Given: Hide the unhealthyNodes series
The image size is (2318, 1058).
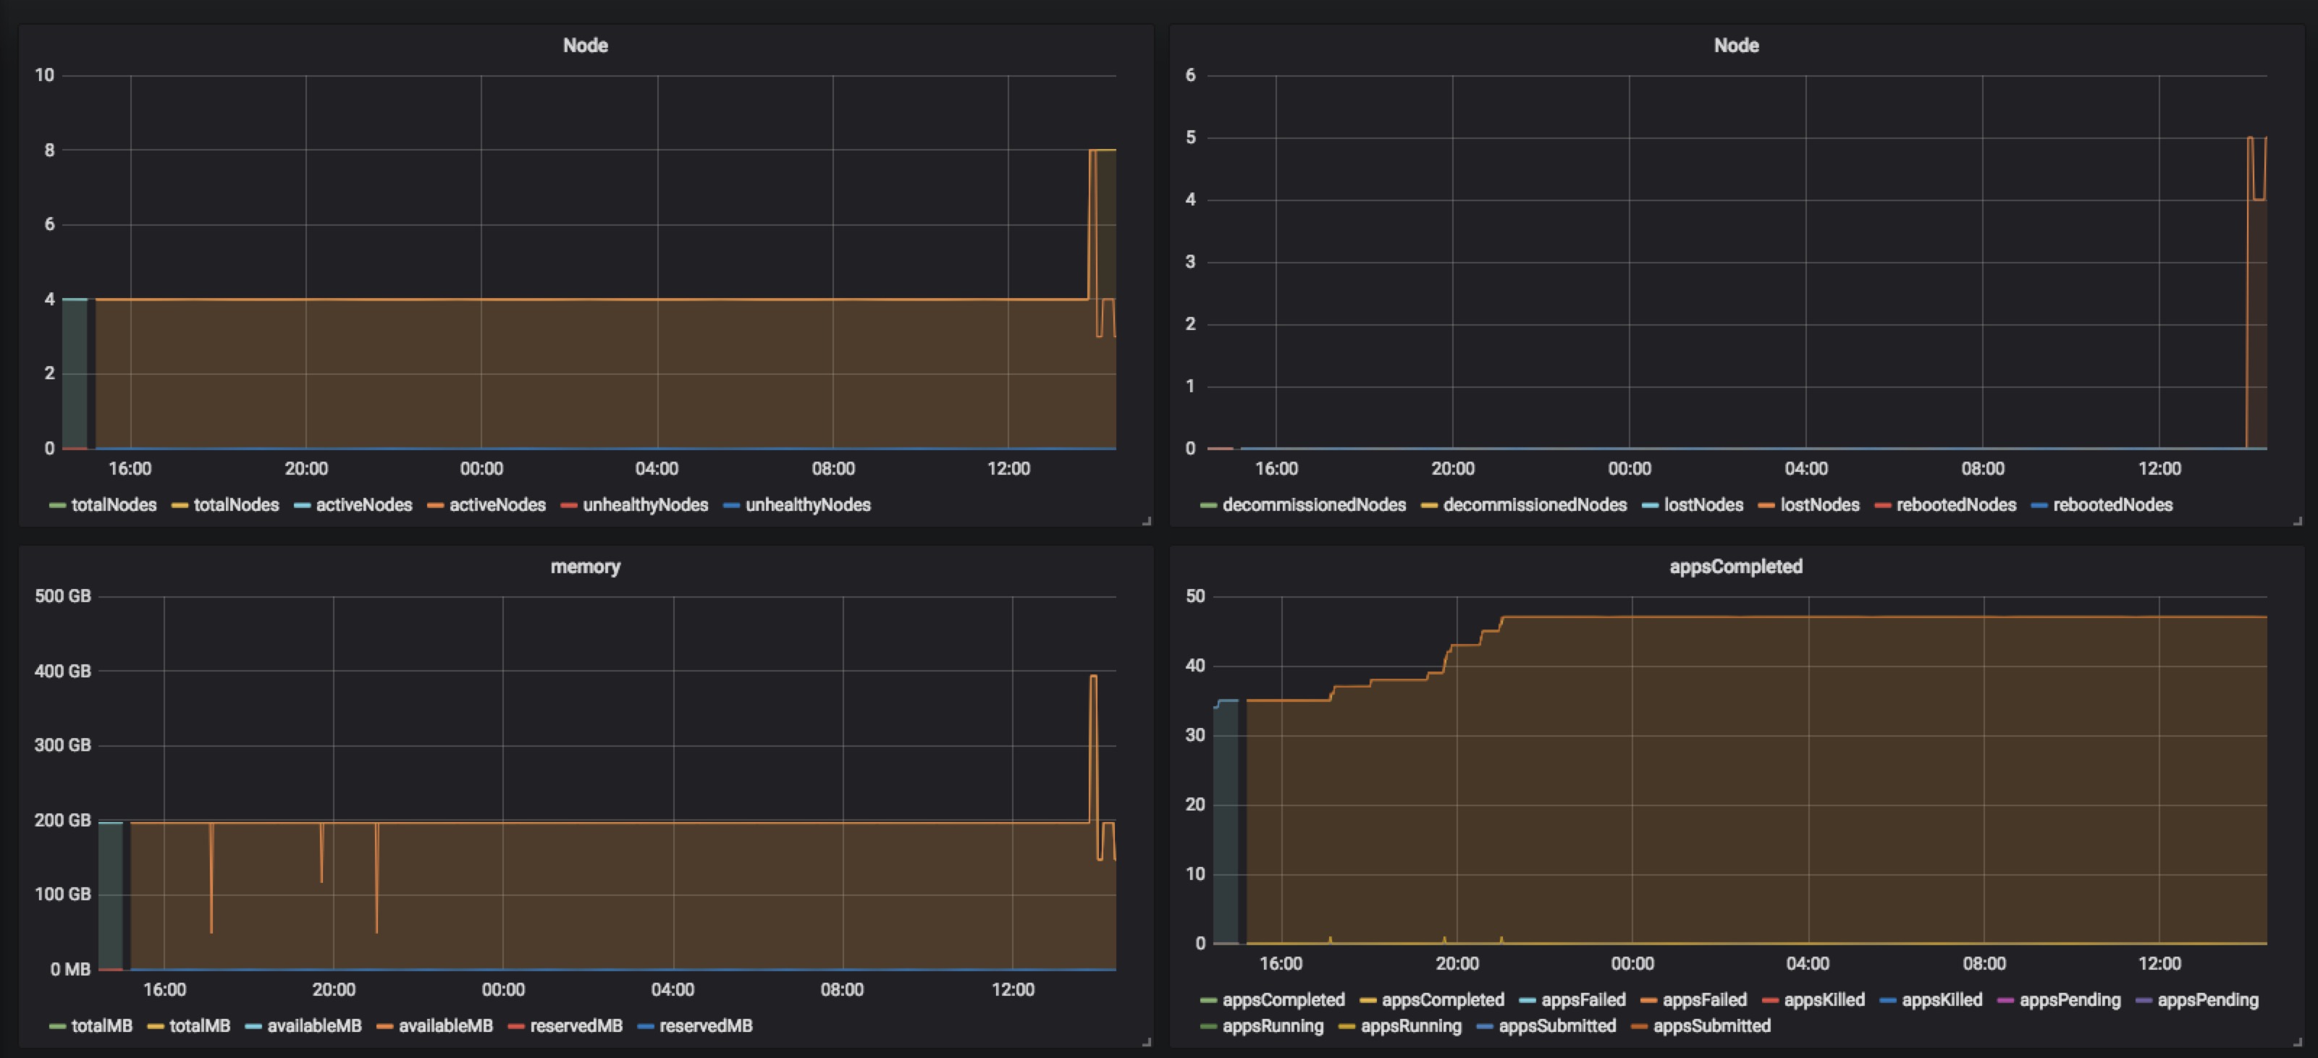Looking at the screenshot, I should (x=645, y=504).
